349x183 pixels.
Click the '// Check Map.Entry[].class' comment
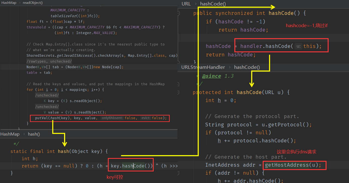tap(96, 44)
